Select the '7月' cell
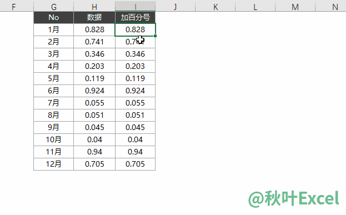This screenshot has height=215, width=346. pos(54,103)
